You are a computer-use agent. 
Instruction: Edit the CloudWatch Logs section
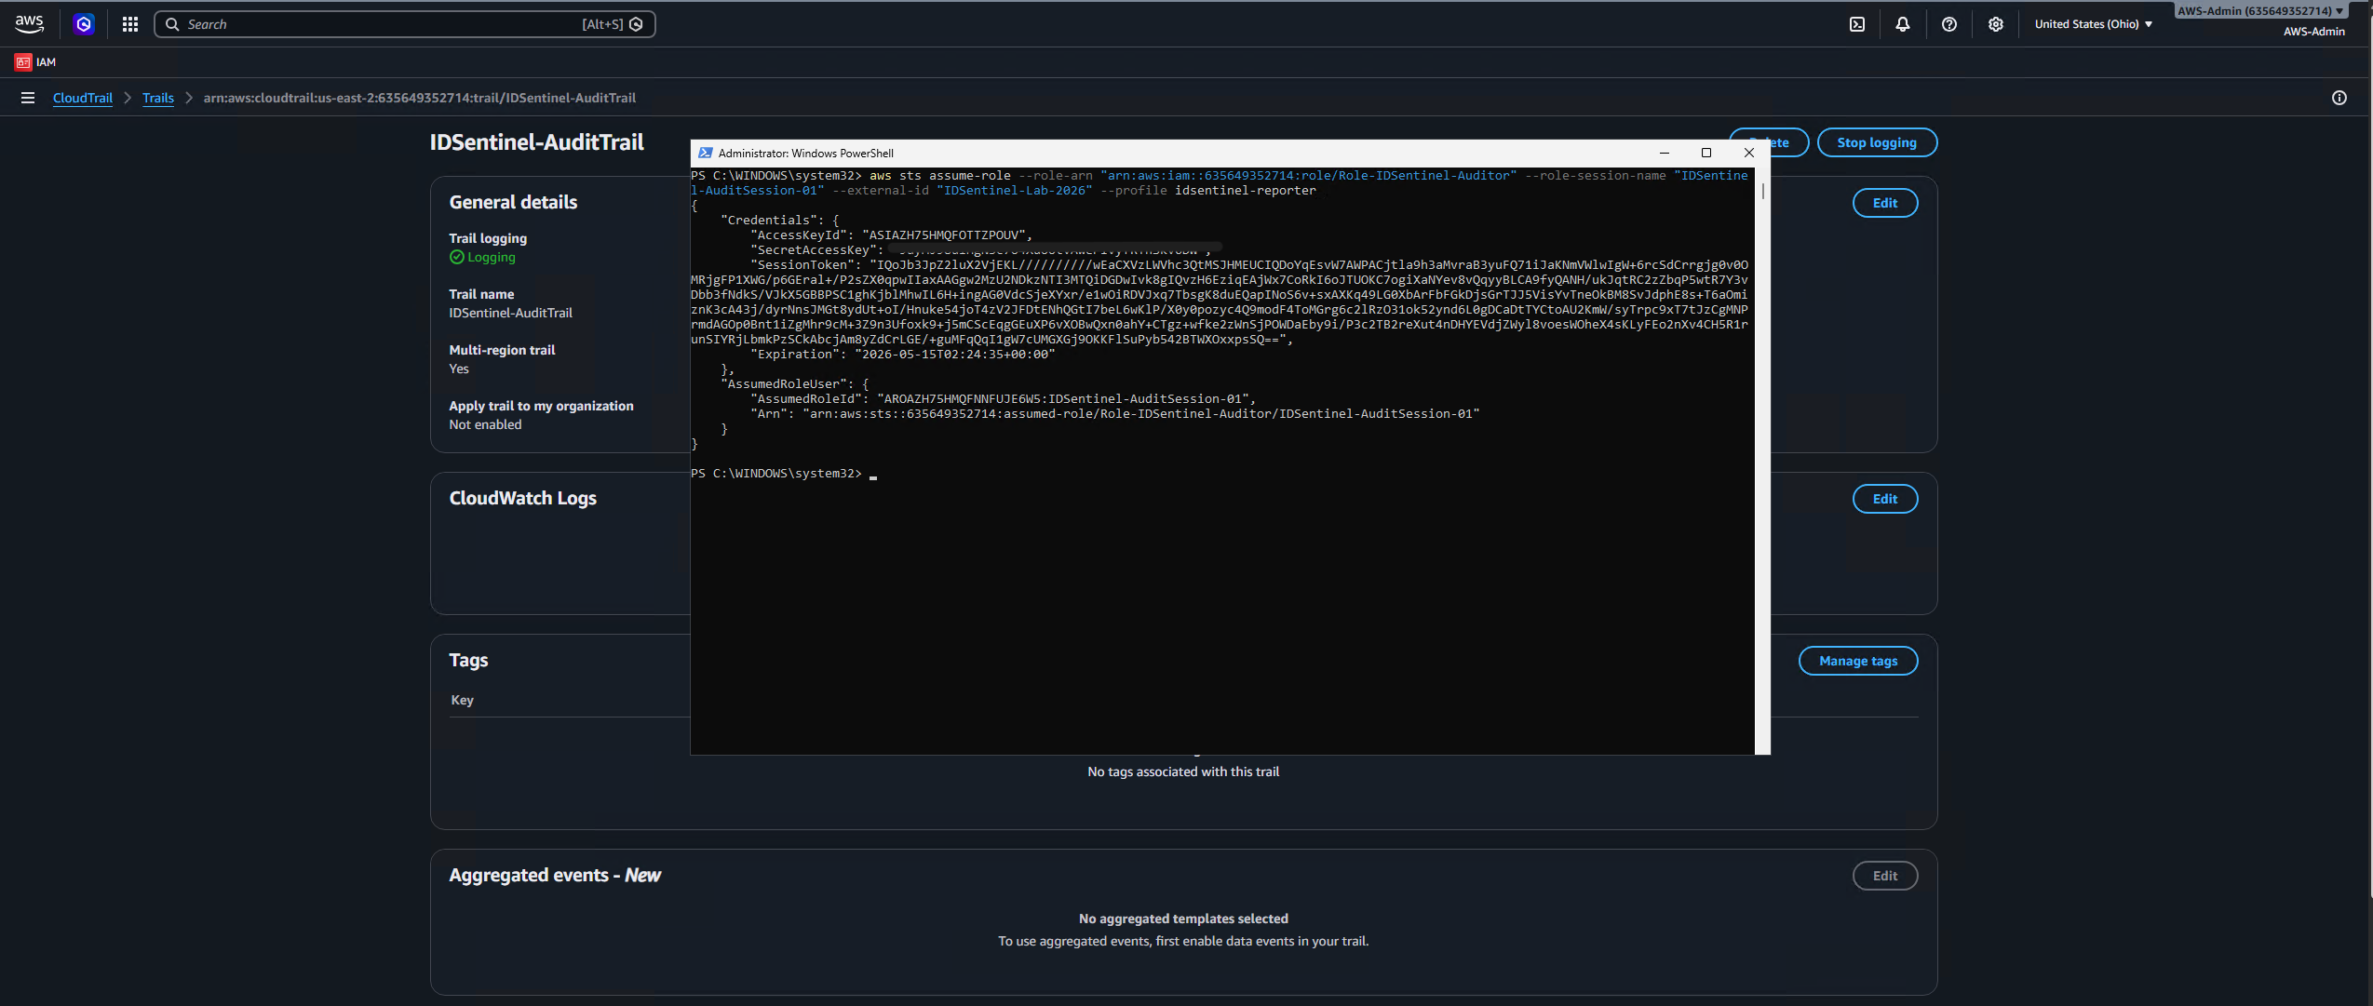coord(1885,499)
